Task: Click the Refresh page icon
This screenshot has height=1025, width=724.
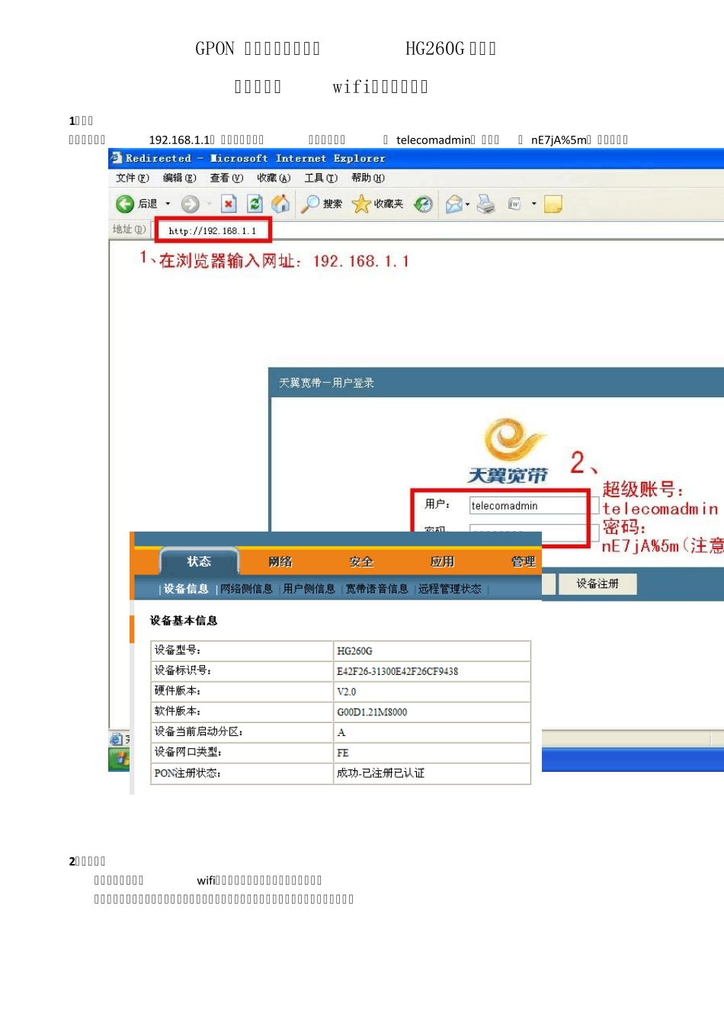Action: [255, 204]
